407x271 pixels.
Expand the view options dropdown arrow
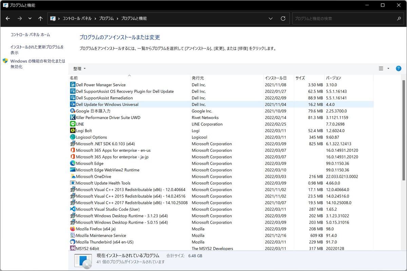pos(388,68)
